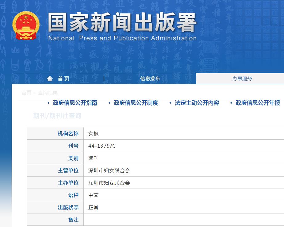
Task: Click the national emblem logo
Action: [26, 23]
